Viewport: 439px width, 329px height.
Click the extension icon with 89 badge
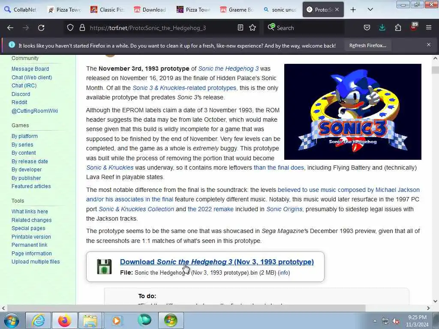414,27
